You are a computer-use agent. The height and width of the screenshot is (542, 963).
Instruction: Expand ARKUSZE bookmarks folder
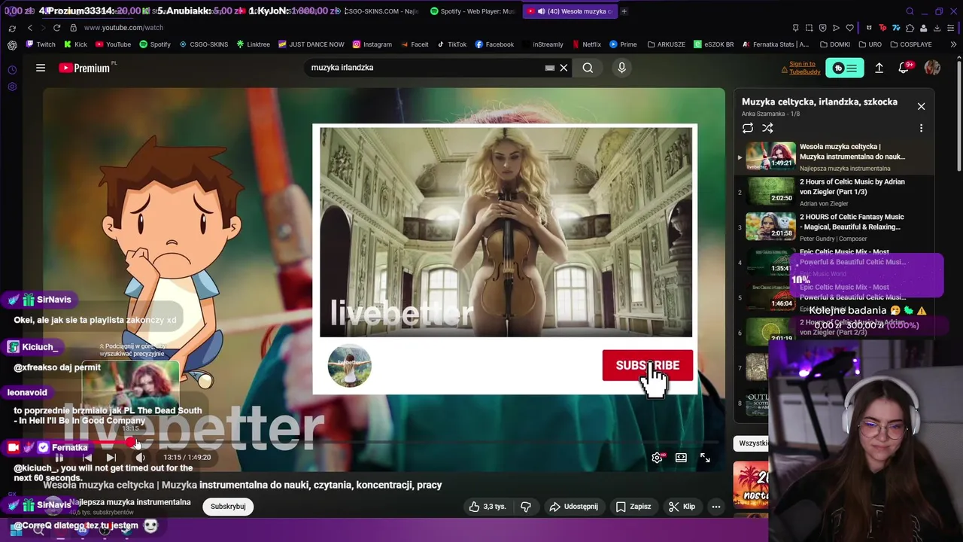pos(667,44)
